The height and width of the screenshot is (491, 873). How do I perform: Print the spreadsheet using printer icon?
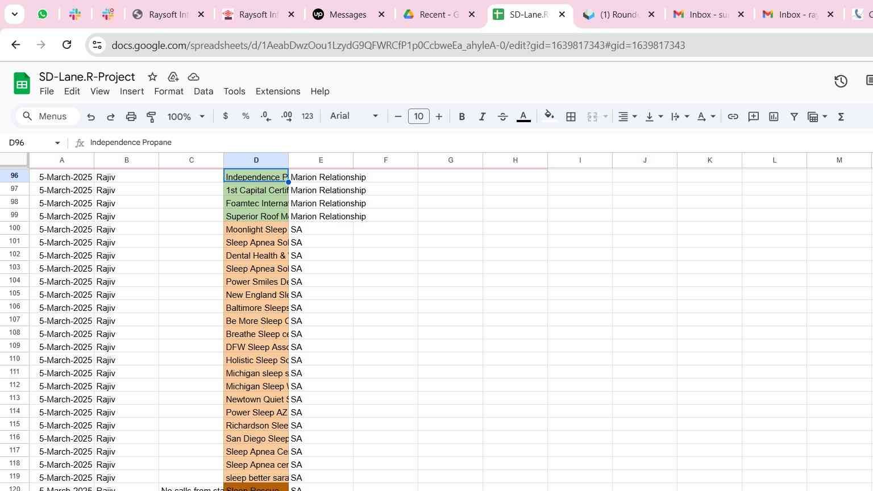pyautogui.click(x=131, y=116)
